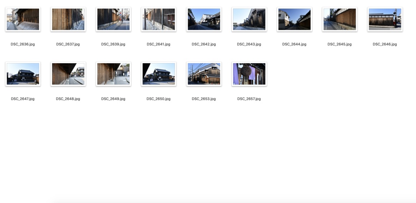Screen dimensions: 416x203
Task: Click the file name DSC_2647.jpg
Action: (x=23, y=99)
